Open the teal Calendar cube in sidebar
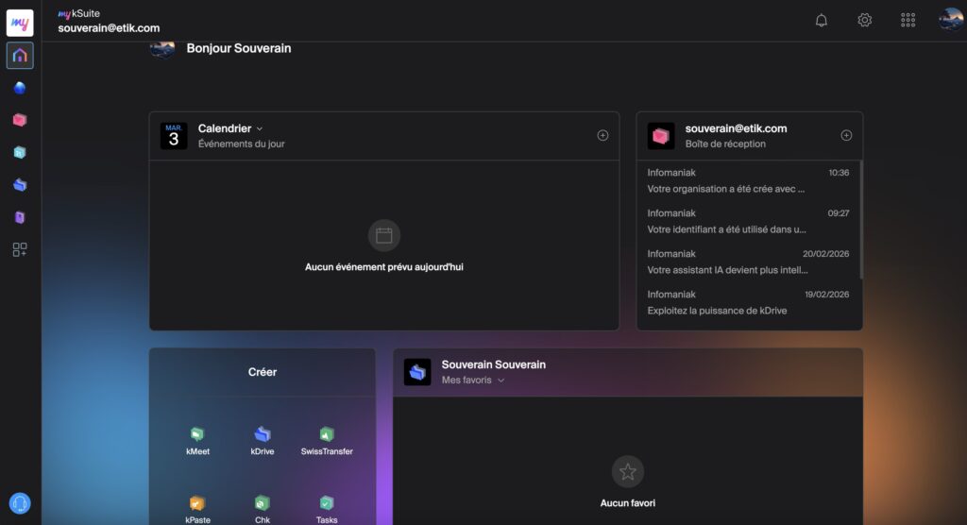Screen dimensions: 967x525 pyautogui.click(x=20, y=152)
